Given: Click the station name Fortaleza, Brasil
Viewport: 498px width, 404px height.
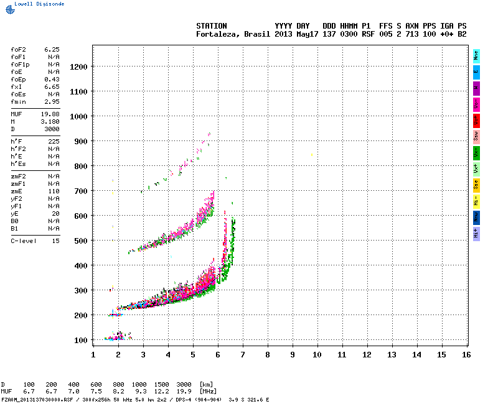Looking at the screenshot, I should pos(233,34).
